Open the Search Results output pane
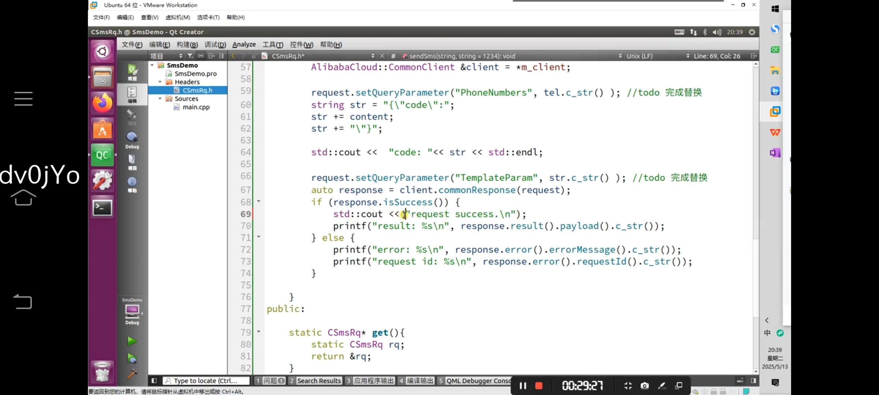The height and width of the screenshot is (395, 879). (x=315, y=381)
